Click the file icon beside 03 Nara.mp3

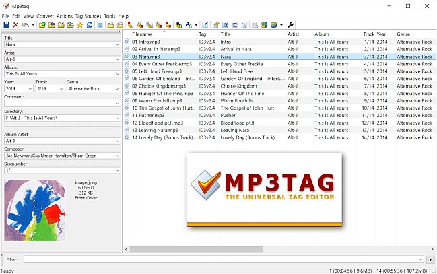tap(127, 57)
